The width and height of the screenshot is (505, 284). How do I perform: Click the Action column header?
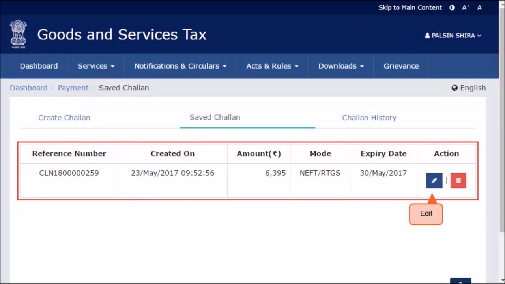pos(446,154)
